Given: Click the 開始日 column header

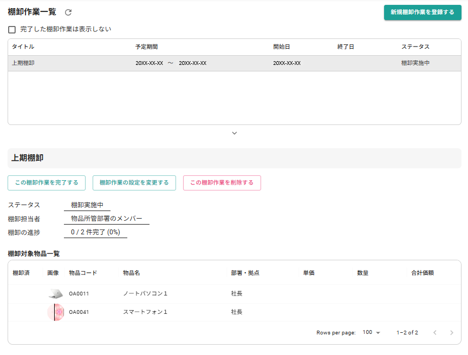Looking at the screenshot, I should 282,47.
